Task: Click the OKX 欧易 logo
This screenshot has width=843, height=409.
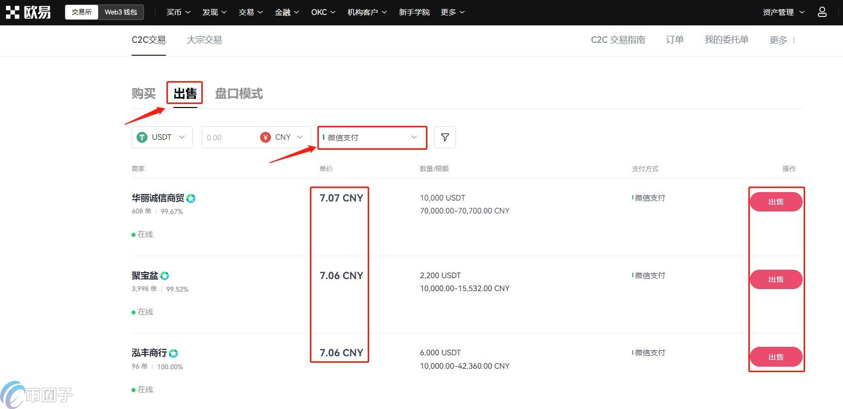Action: coord(28,12)
